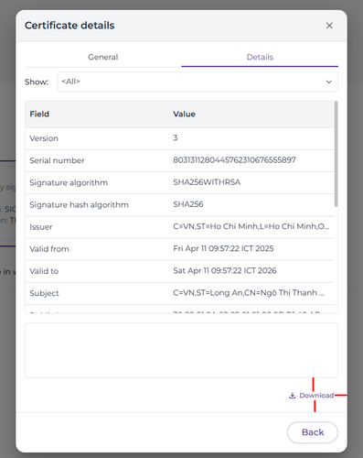Select the Serial number row
Viewport: 363px width, 458px height.
pos(180,160)
